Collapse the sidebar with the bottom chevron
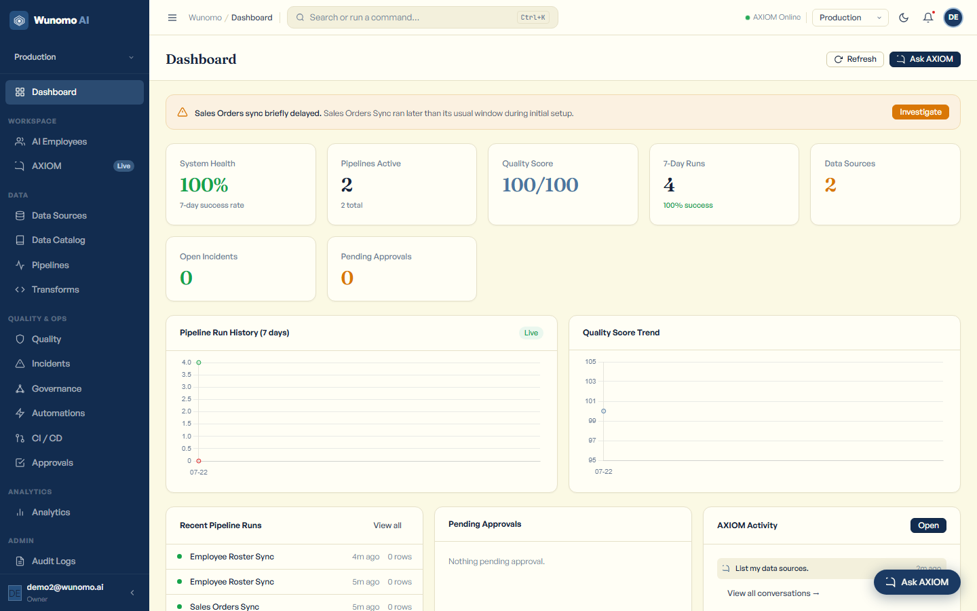This screenshot has height=611, width=977. (x=132, y=593)
